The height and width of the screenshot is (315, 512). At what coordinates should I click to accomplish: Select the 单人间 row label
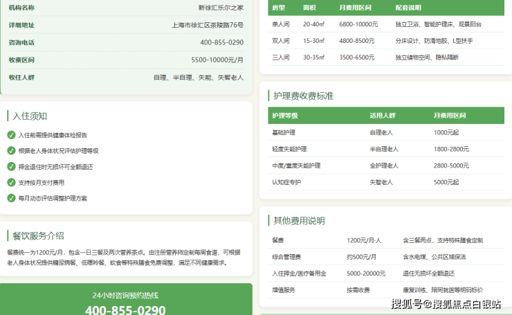[281, 24]
